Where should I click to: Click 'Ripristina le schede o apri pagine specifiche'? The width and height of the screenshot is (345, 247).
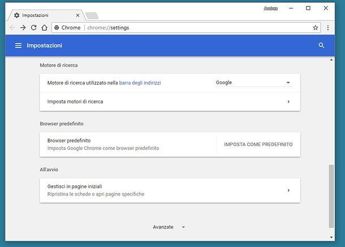point(96,194)
